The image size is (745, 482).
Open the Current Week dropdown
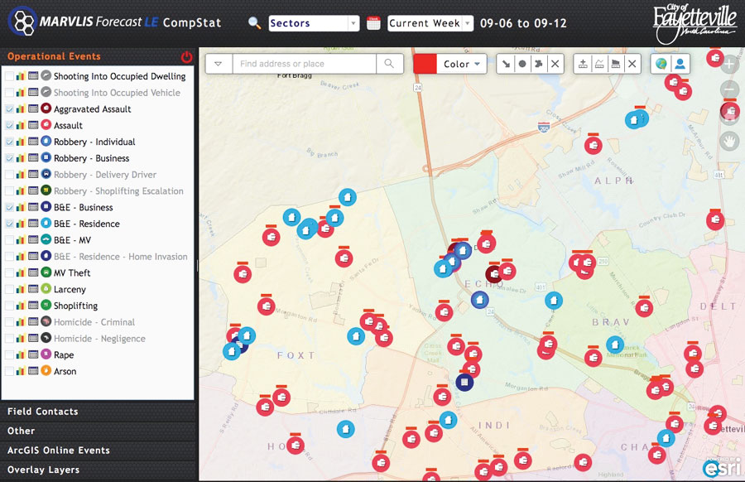click(430, 23)
